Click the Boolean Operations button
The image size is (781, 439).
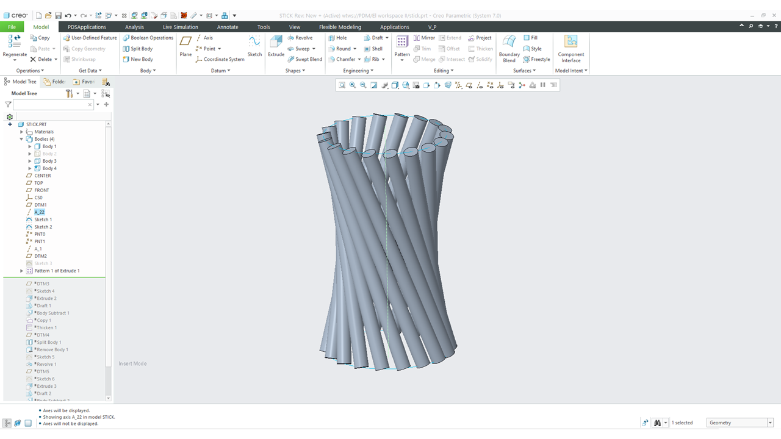(148, 38)
